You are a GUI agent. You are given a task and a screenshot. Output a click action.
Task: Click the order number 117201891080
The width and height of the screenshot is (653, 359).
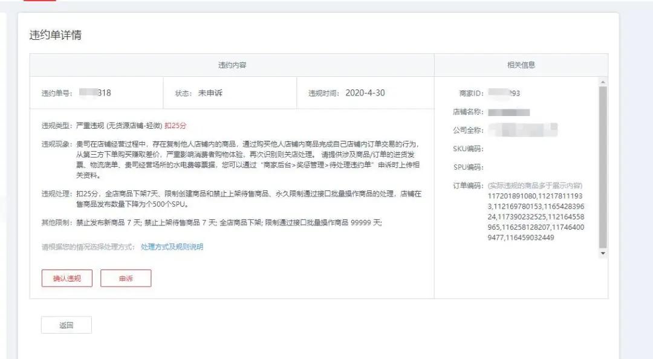point(512,196)
